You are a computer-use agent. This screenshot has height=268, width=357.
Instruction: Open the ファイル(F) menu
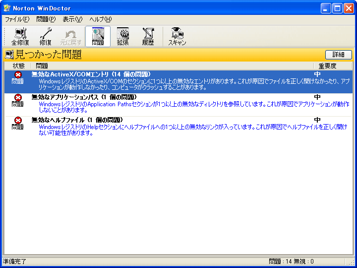click(17, 19)
